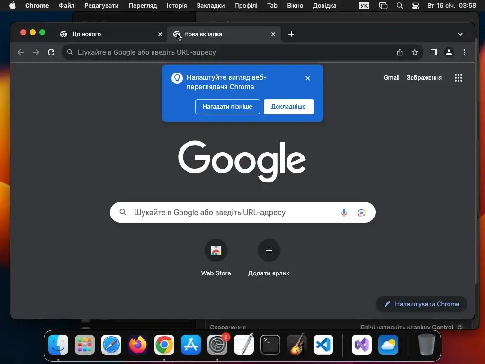Launch GarageBand from the Dock
The height and width of the screenshot is (364, 485).
(x=297, y=345)
